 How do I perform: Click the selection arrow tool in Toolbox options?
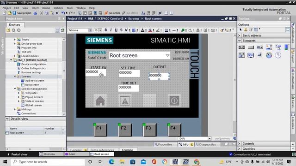point(240,30)
